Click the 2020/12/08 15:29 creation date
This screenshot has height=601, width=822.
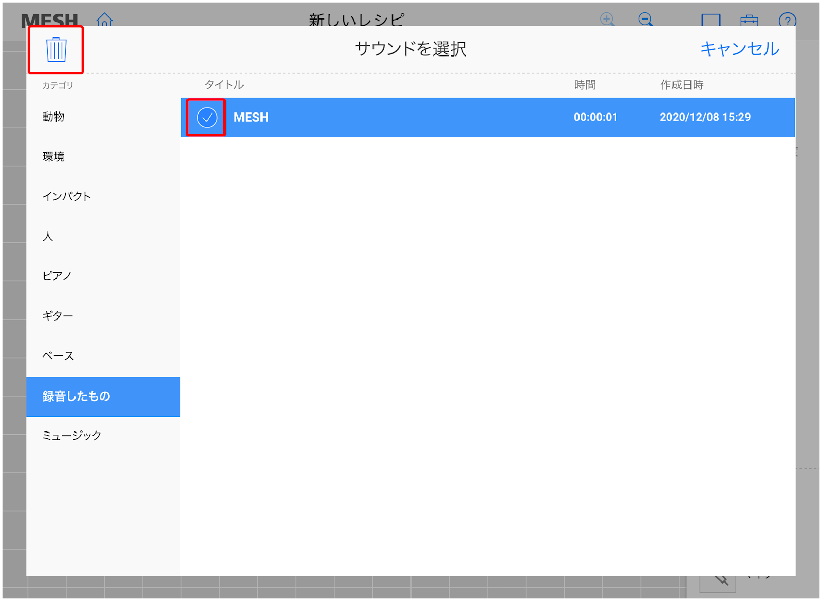[x=705, y=117]
